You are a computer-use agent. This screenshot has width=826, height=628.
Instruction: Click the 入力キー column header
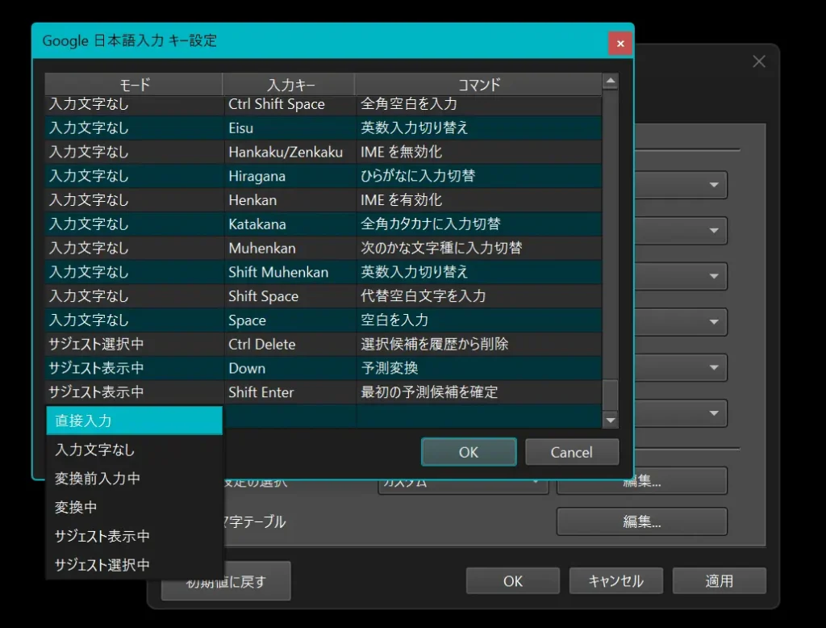(x=290, y=85)
